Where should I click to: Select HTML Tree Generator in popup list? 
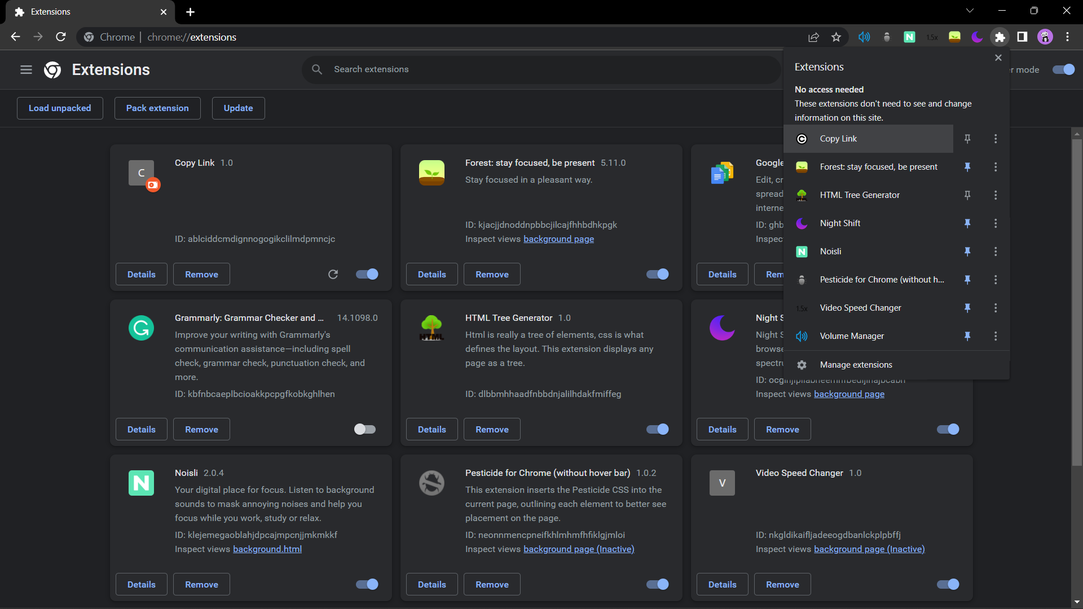coord(869,195)
